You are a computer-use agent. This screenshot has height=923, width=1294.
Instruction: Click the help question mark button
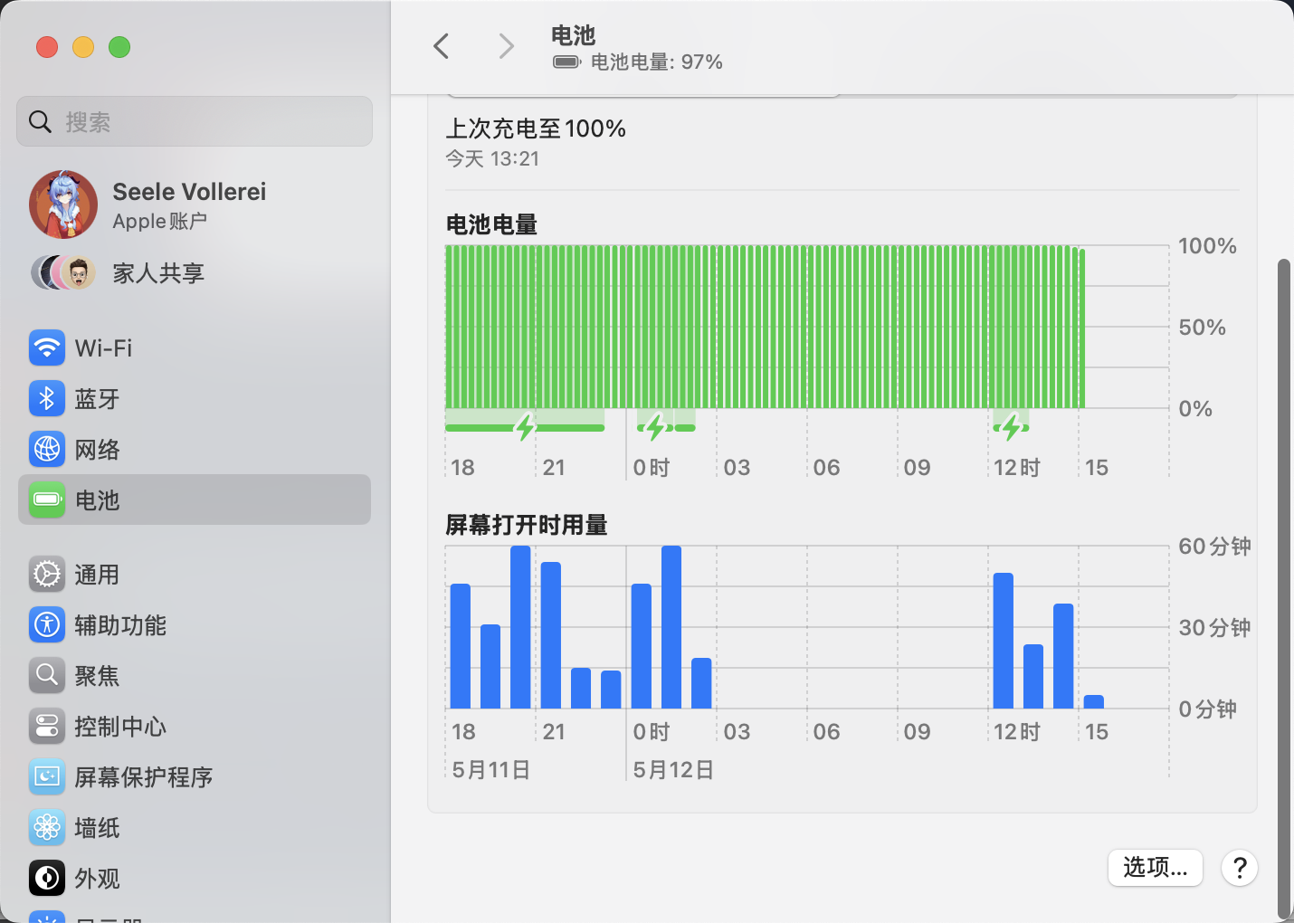coord(1239,868)
